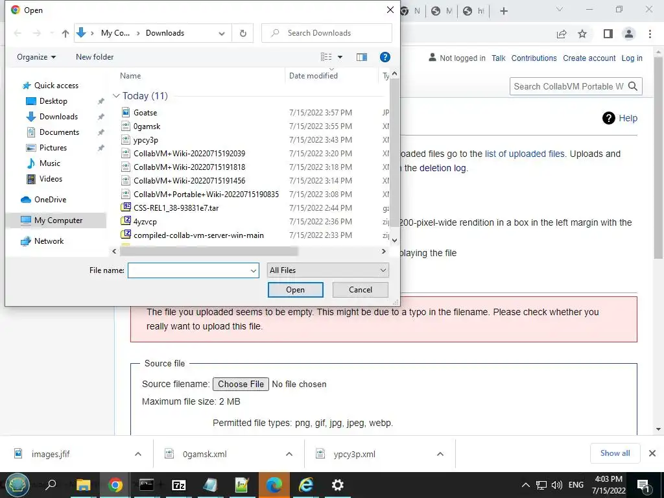This screenshot has width=664, height=498.
Task: Open Chrome three-dot menu
Action: point(650,34)
